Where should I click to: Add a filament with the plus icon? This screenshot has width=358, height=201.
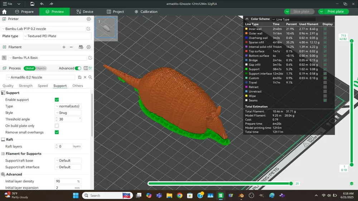tap(64, 47)
